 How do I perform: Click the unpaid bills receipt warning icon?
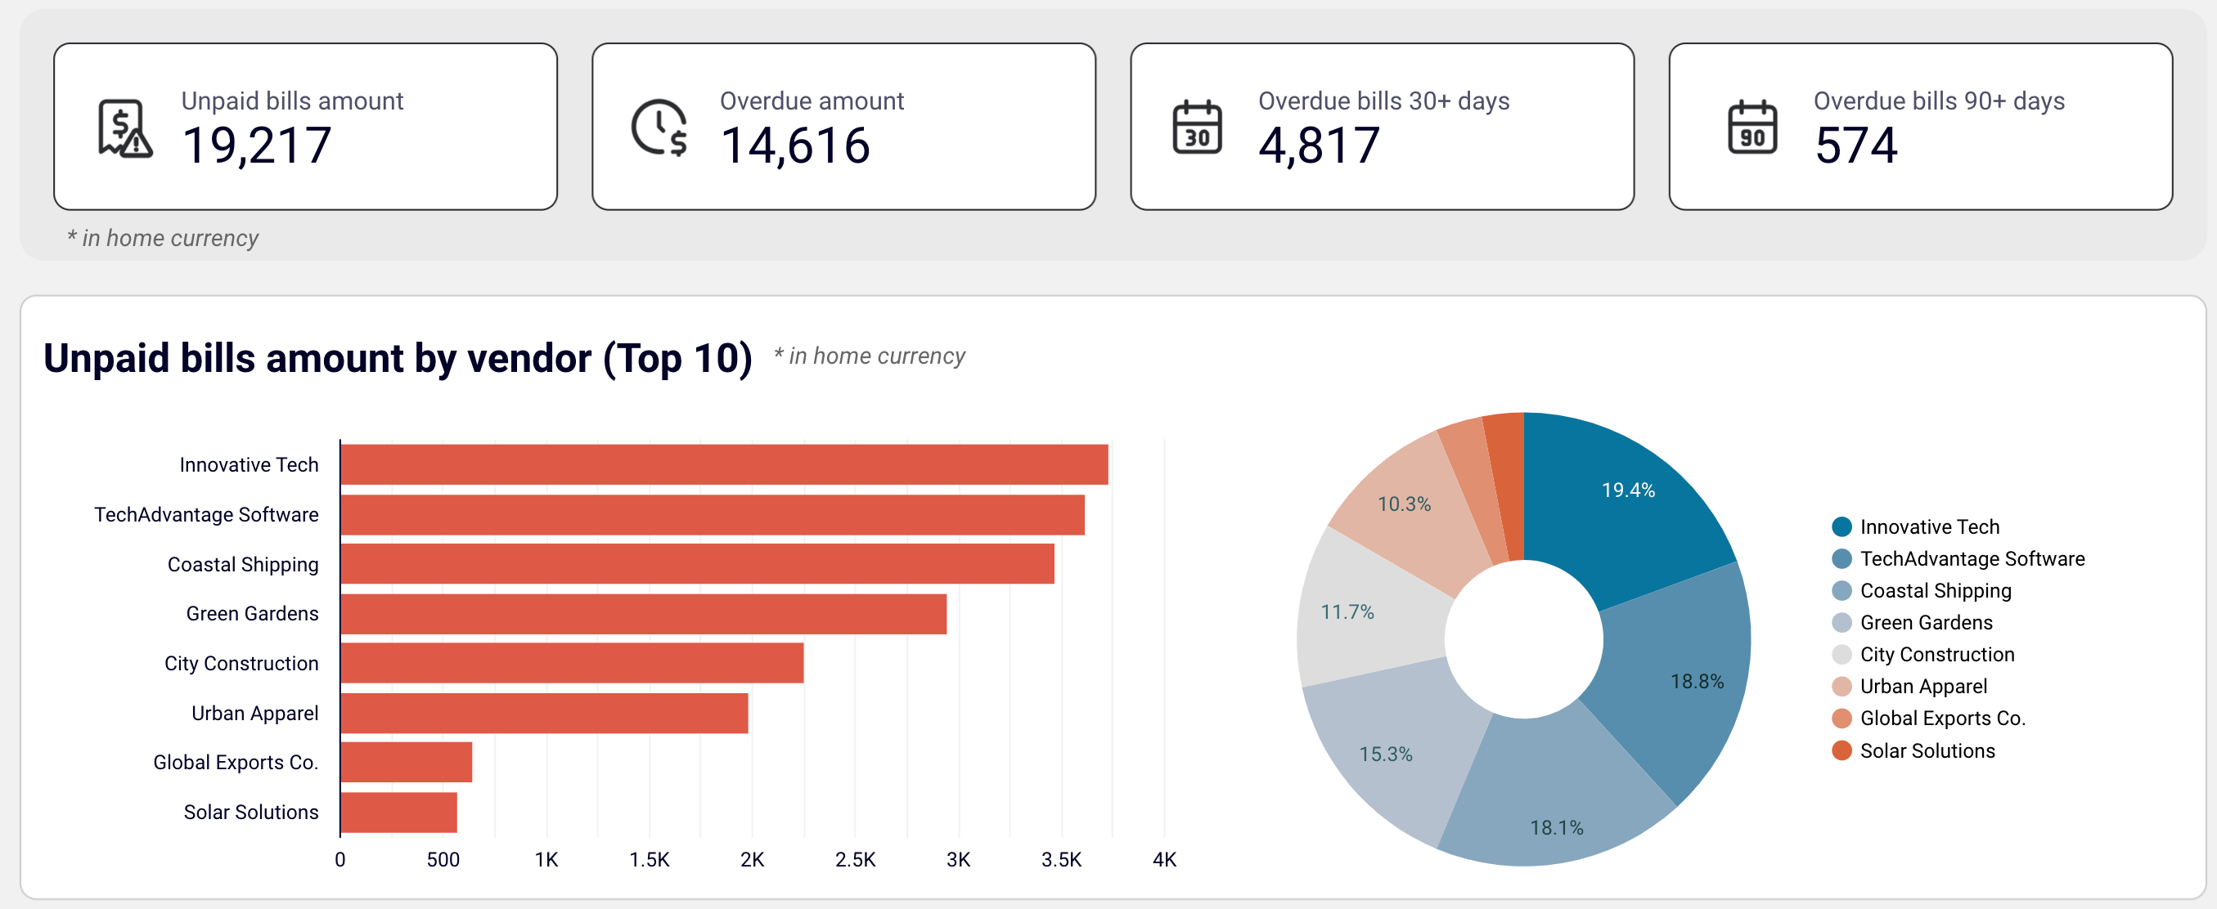(x=125, y=128)
